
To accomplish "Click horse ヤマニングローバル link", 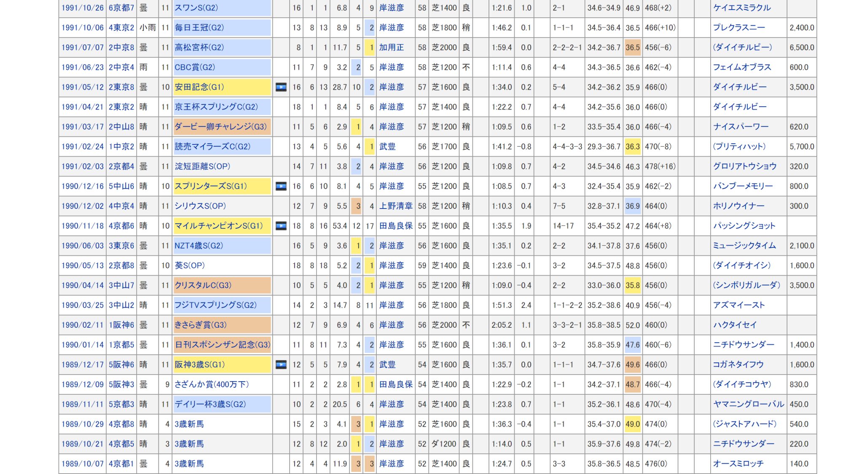I will 748,404.
